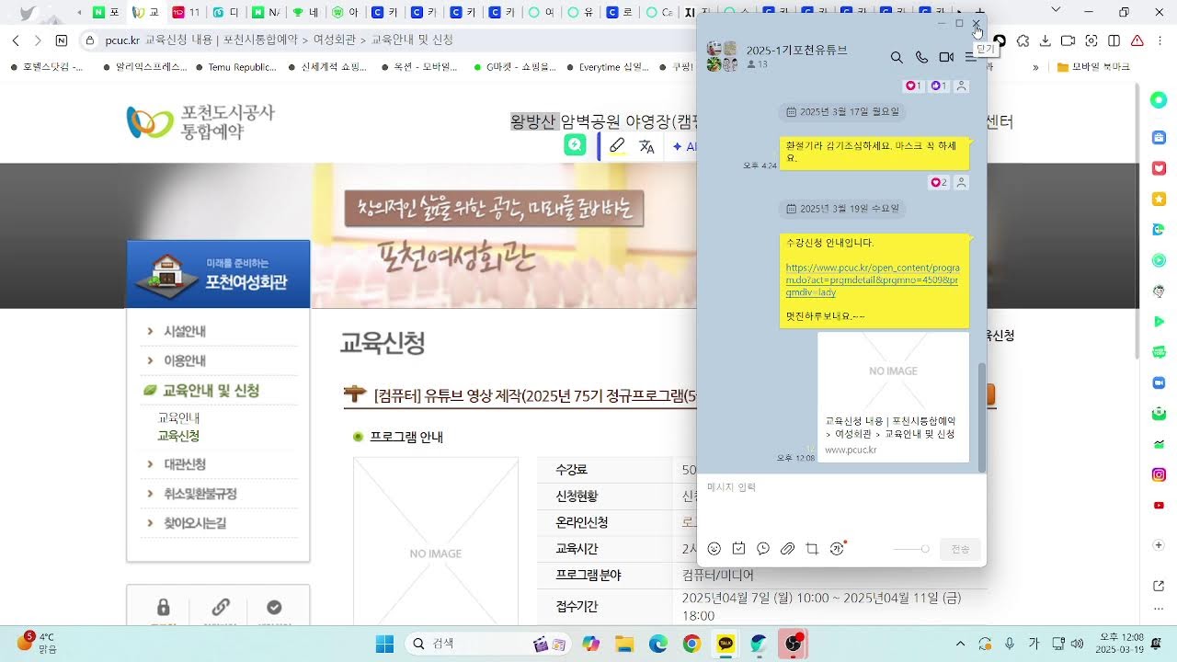Open Chrome from the taskbar
Viewport: 1177px width, 662px height.
pos(691,644)
